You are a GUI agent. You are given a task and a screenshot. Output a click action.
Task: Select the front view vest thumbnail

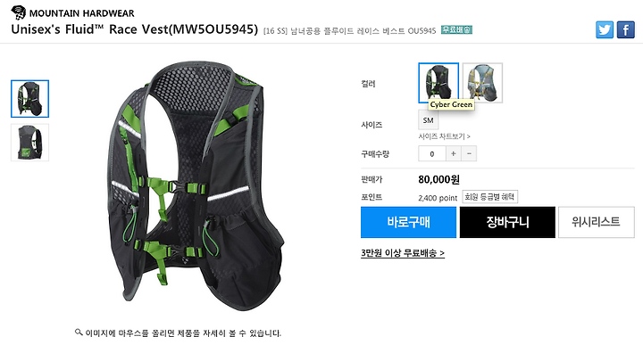coord(30,99)
